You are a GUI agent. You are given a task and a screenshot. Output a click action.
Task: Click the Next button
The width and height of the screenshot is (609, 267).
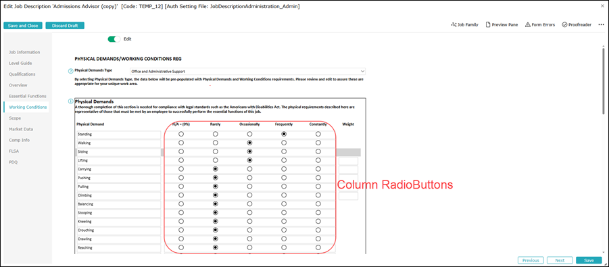560,260
